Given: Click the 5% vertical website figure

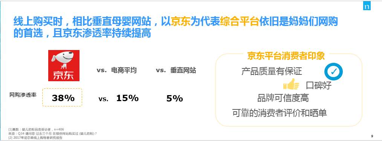Looking at the screenshot, I should pyautogui.click(x=175, y=98).
